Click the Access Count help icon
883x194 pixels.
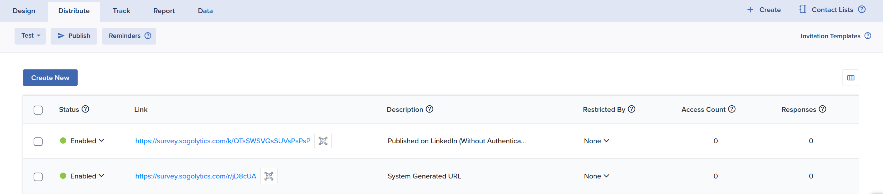tap(732, 109)
